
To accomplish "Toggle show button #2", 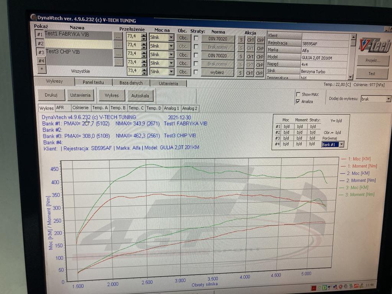I will pyautogui.click(x=40, y=43).
